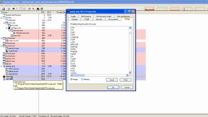The image size is (208, 117).
Task: Click the vertical scrollbar thumb in strings list
Action: pos(130,33)
